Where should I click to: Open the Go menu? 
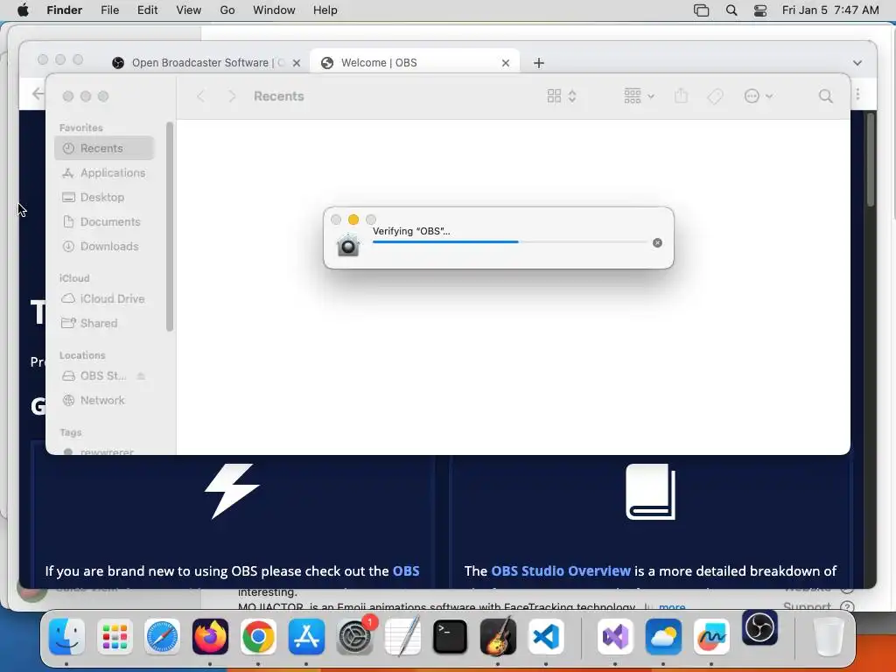pyautogui.click(x=227, y=10)
